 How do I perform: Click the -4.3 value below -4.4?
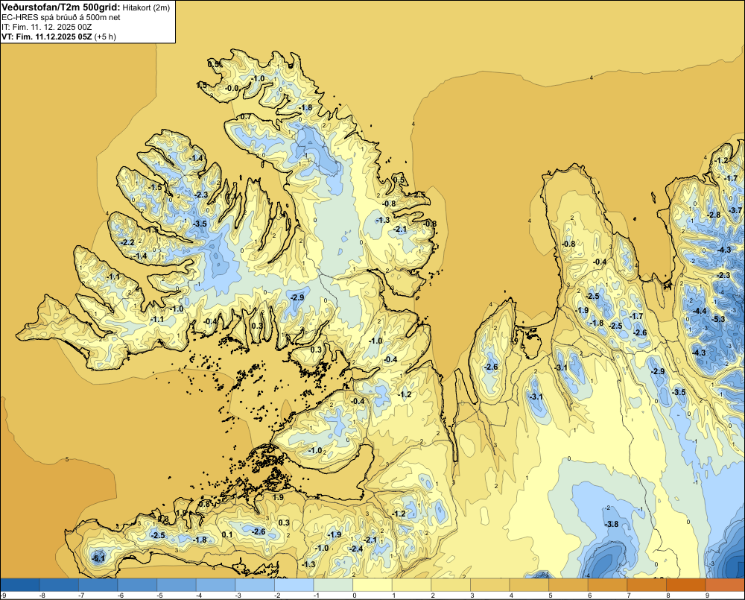(x=699, y=353)
